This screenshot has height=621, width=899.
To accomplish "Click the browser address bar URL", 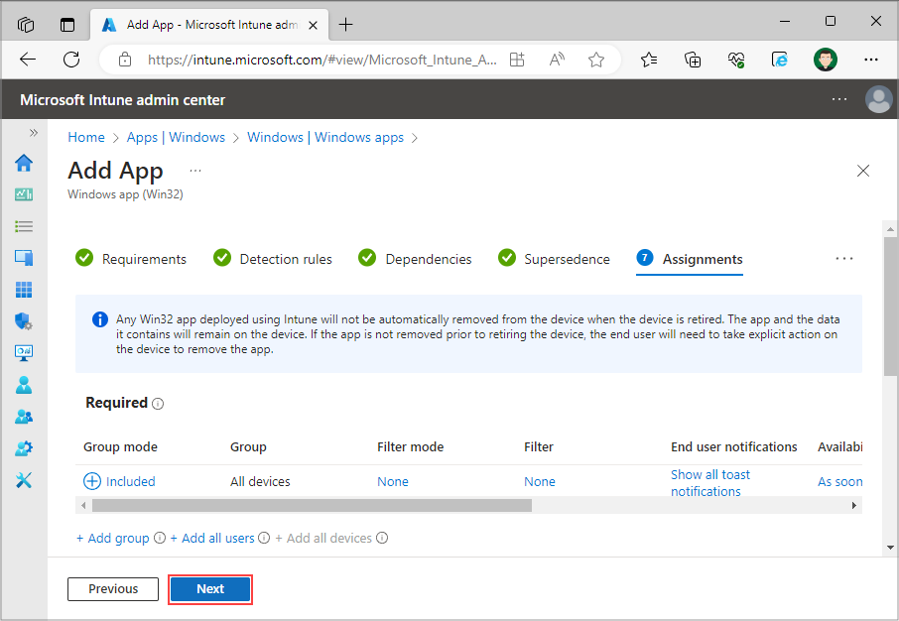I will pos(322,60).
